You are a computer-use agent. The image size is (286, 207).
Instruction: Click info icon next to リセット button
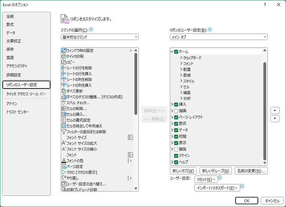coord(220,177)
